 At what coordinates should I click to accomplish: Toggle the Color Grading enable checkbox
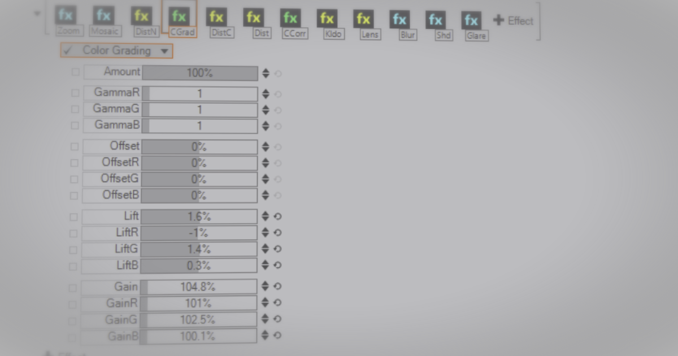(x=68, y=50)
